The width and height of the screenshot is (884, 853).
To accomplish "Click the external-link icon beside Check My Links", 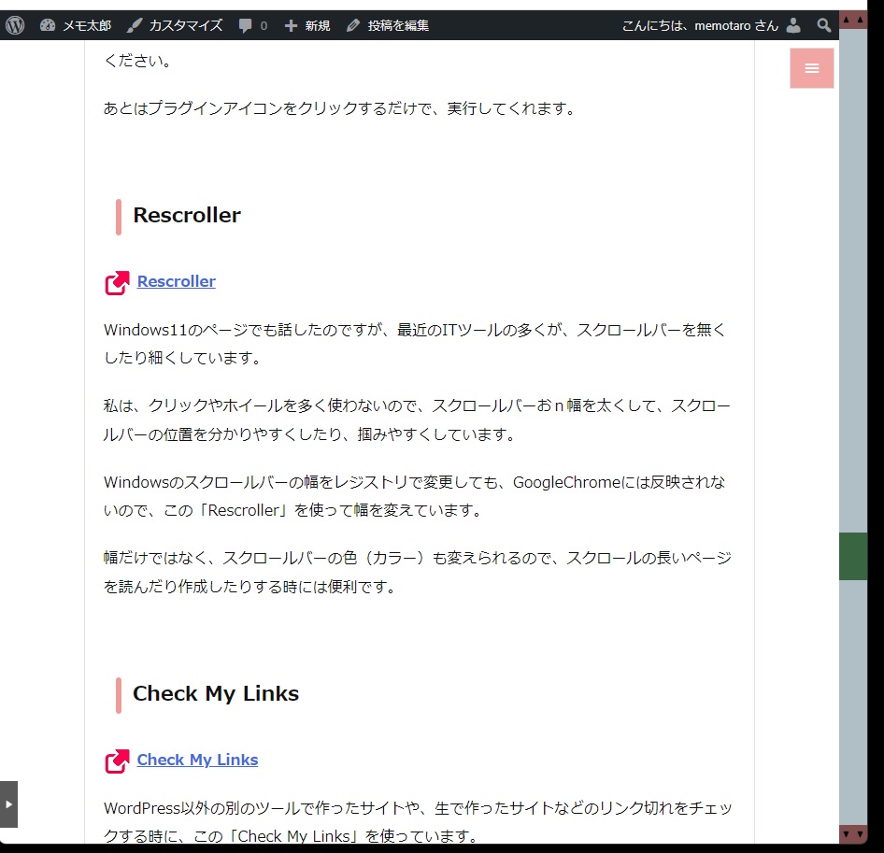I will (x=117, y=761).
